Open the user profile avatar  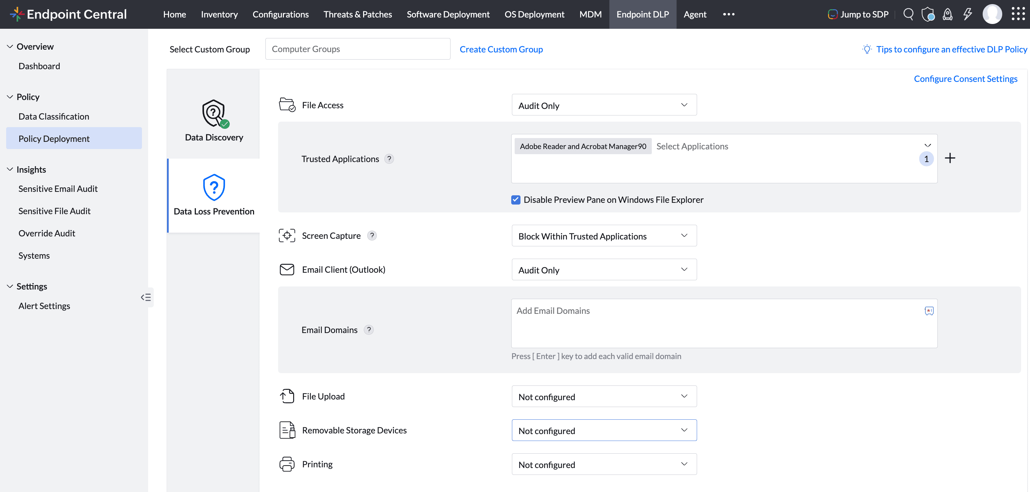[x=992, y=14]
